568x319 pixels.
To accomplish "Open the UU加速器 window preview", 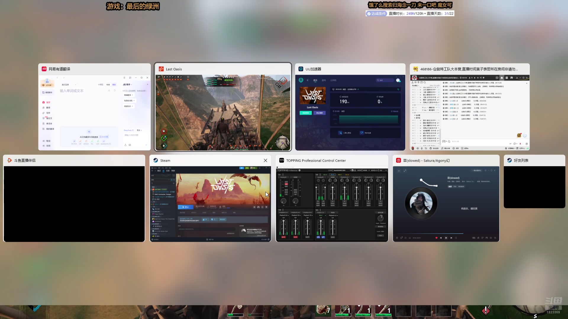I will coord(350,113).
